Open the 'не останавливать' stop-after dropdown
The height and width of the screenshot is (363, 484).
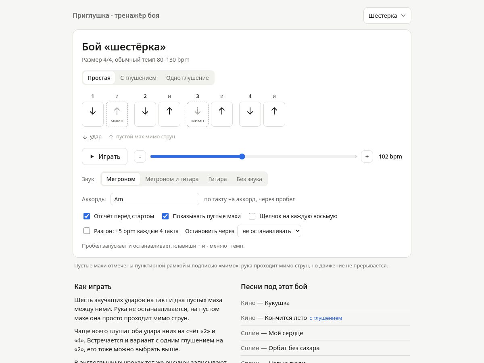(x=269, y=231)
